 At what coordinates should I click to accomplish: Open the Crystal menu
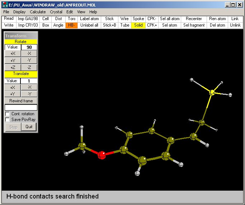[56, 12]
